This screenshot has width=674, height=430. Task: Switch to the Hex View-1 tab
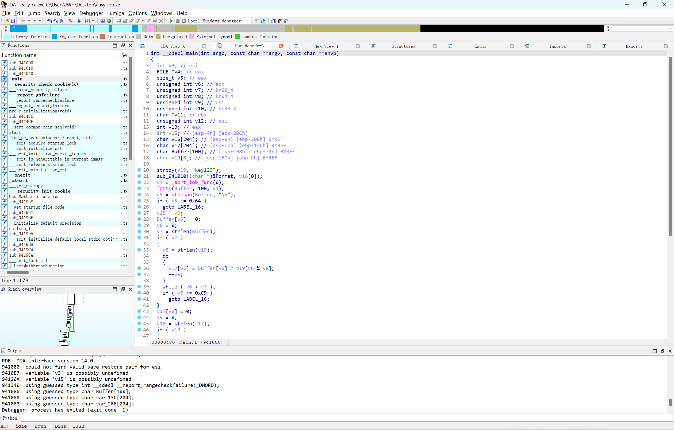[x=326, y=46]
